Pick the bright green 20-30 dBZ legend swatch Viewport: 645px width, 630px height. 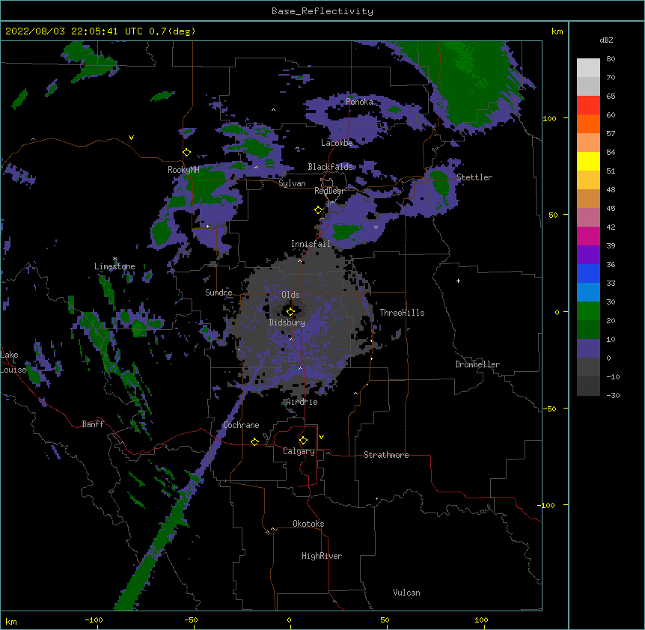[x=588, y=311]
